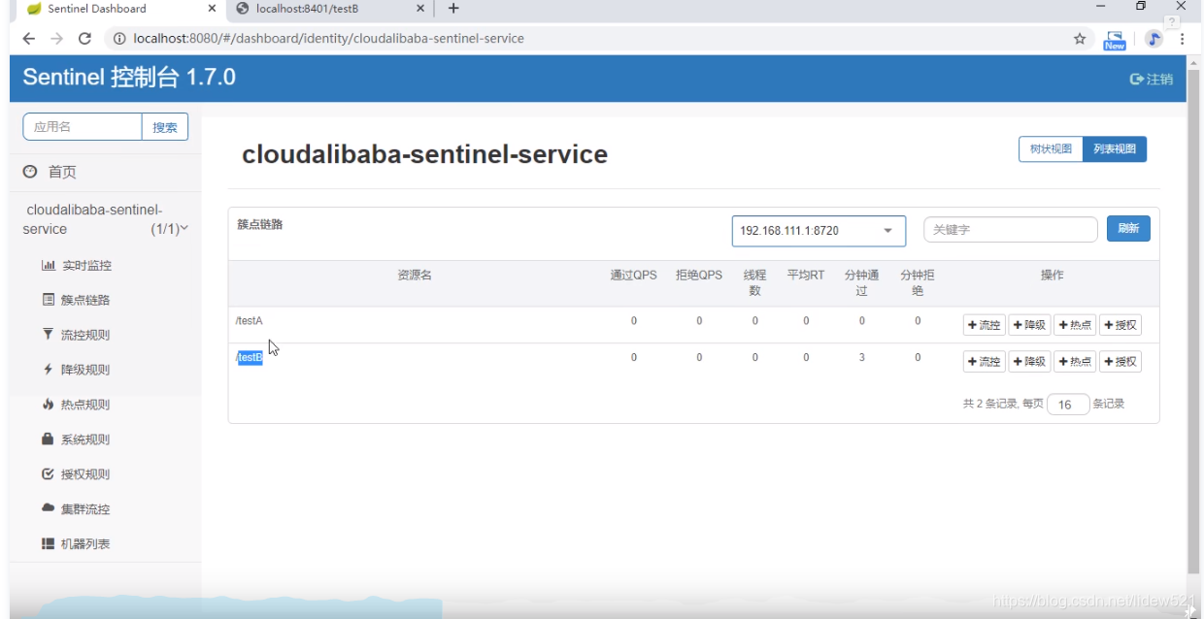The image size is (1204, 619).
Task: Add 热点 rule for /testB
Action: point(1075,361)
